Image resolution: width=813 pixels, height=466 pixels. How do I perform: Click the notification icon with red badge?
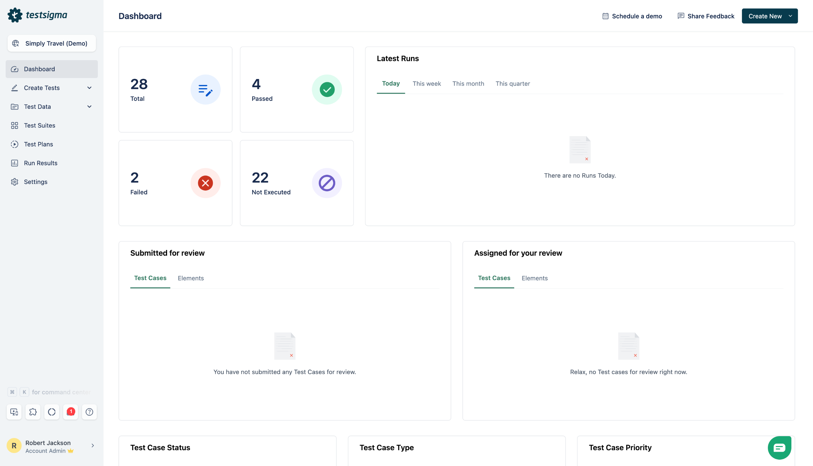point(71,411)
